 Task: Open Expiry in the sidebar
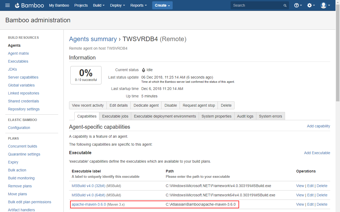pos(13,162)
